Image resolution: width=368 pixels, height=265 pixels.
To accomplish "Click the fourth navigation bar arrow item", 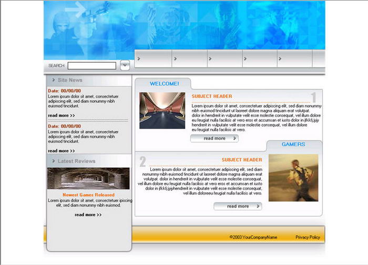I will tap(260, 59).
